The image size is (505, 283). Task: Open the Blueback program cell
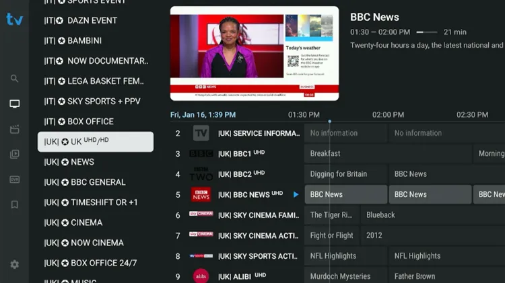(433, 215)
